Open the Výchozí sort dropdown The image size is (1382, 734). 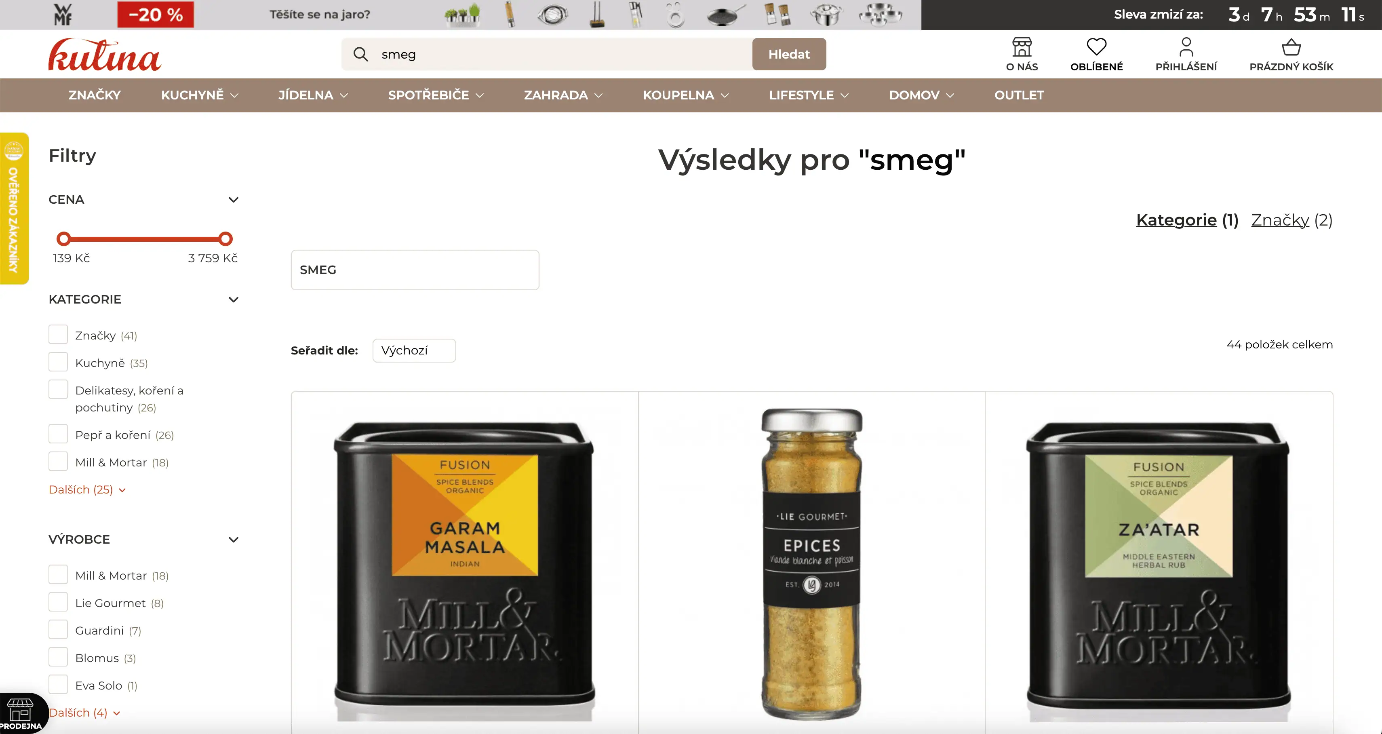pyautogui.click(x=414, y=350)
